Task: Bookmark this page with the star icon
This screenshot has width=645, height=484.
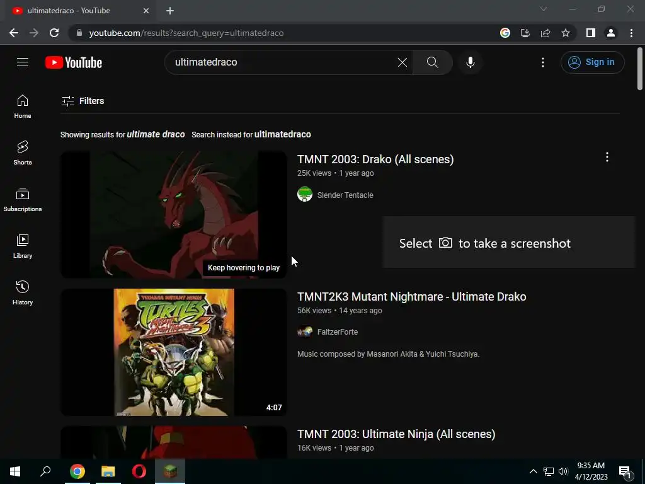Action: (x=566, y=33)
